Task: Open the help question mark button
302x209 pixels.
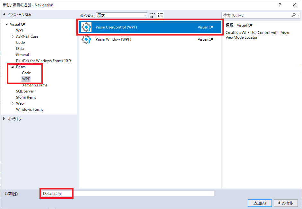Action: (x=280, y=5)
